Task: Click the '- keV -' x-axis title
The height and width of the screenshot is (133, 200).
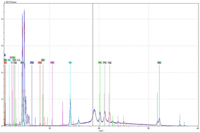Action: (101, 131)
